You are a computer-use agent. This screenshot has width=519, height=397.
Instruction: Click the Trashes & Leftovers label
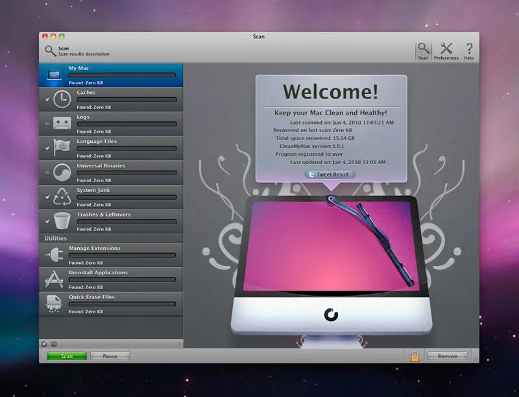pyautogui.click(x=104, y=215)
